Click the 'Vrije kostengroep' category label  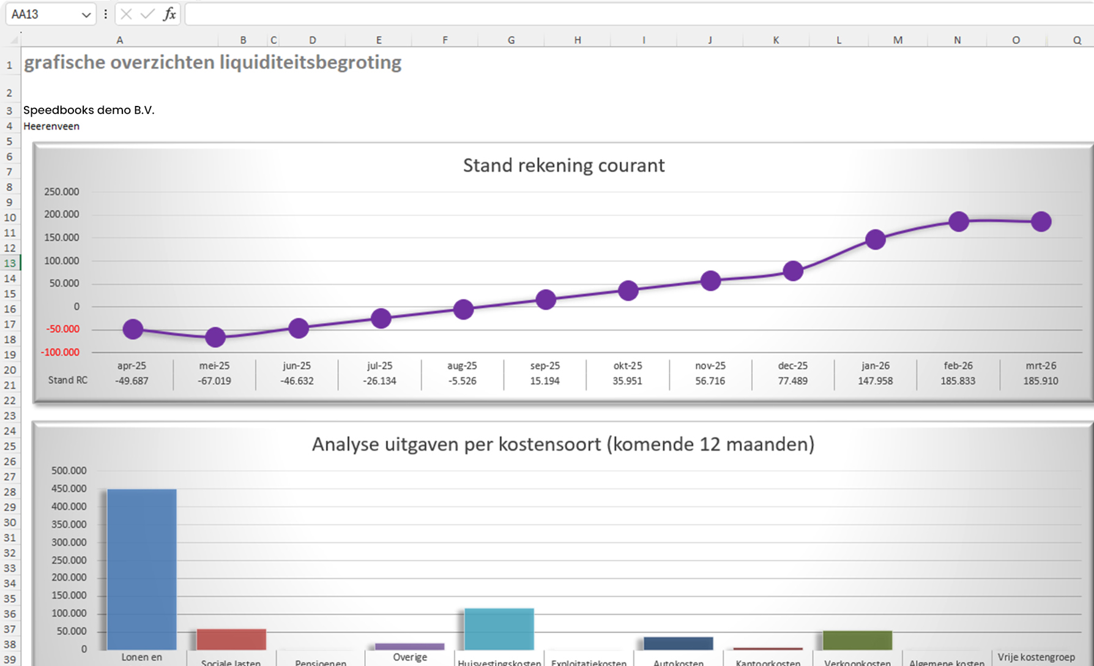[x=1036, y=657]
